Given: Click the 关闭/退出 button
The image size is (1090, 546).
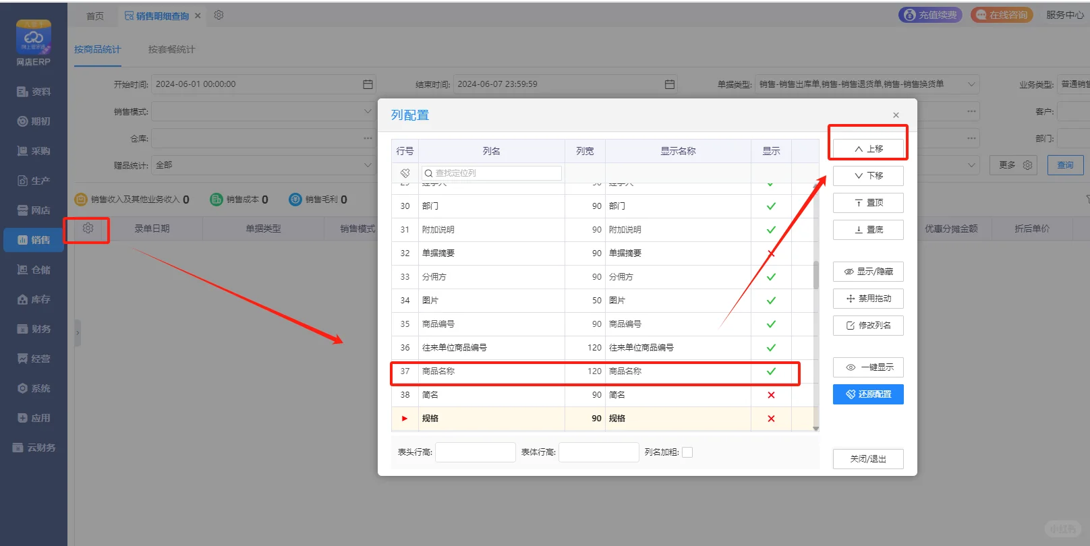Looking at the screenshot, I should pos(868,459).
